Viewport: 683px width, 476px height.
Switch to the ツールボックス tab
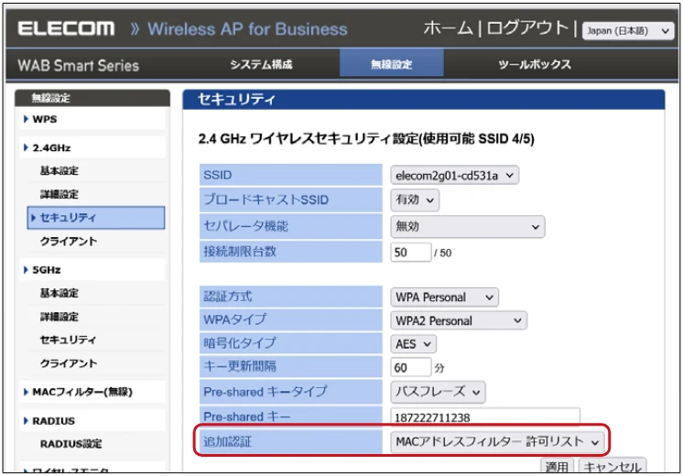tap(535, 64)
